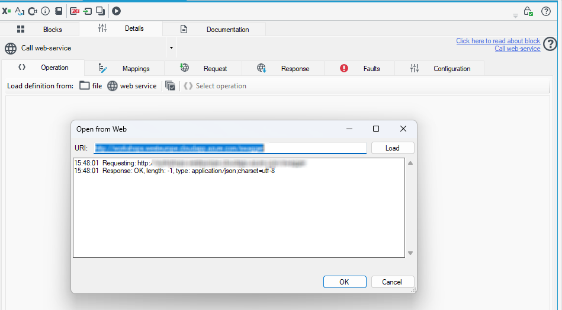Cancel the Open from Web dialog
The height and width of the screenshot is (310, 562).
coord(393,282)
